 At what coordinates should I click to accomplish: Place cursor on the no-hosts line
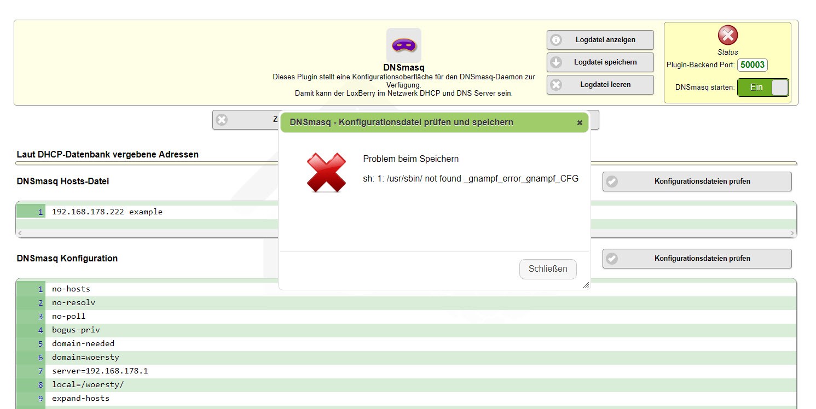pyautogui.click(x=71, y=289)
